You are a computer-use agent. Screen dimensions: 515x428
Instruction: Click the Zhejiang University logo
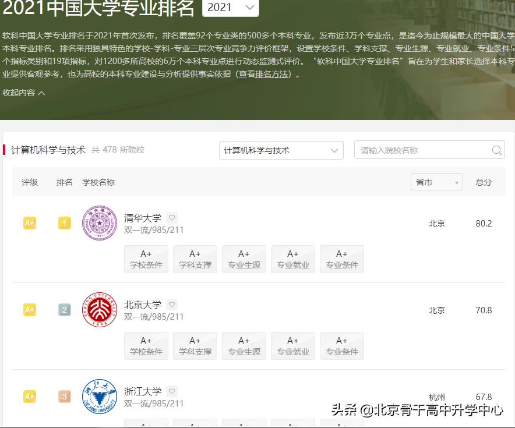tap(100, 397)
